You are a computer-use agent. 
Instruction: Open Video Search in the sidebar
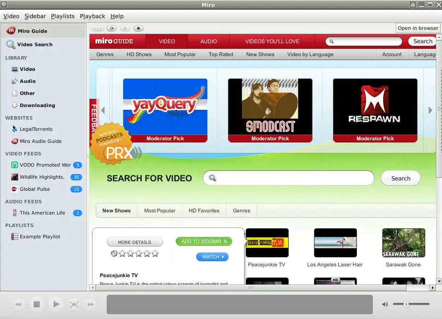[x=35, y=45]
